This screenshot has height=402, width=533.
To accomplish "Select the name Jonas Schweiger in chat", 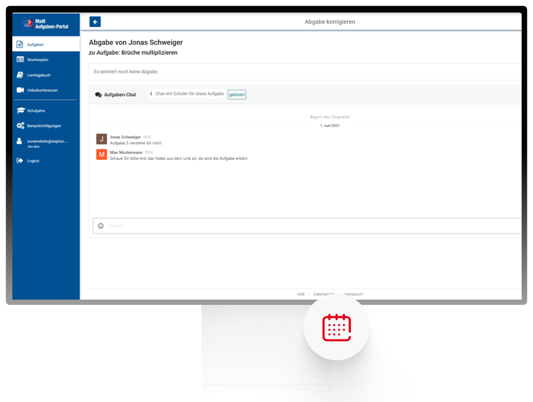I will pos(125,137).
